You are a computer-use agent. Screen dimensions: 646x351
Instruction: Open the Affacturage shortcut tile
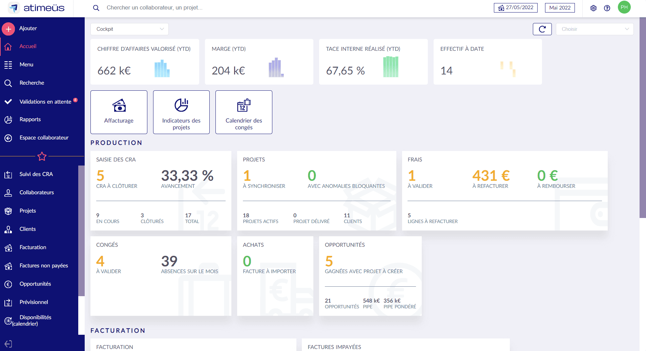119,112
